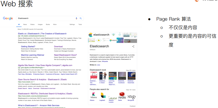The height and width of the screenshot is (108, 218).
Task: Click the 'Page Rank 算法' bullet text
Action: (174, 19)
